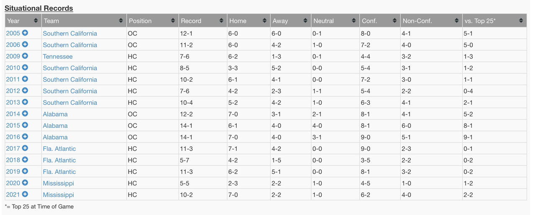Click the plus icon next to 2012
The image size is (536, 215).
click(25, 91)
